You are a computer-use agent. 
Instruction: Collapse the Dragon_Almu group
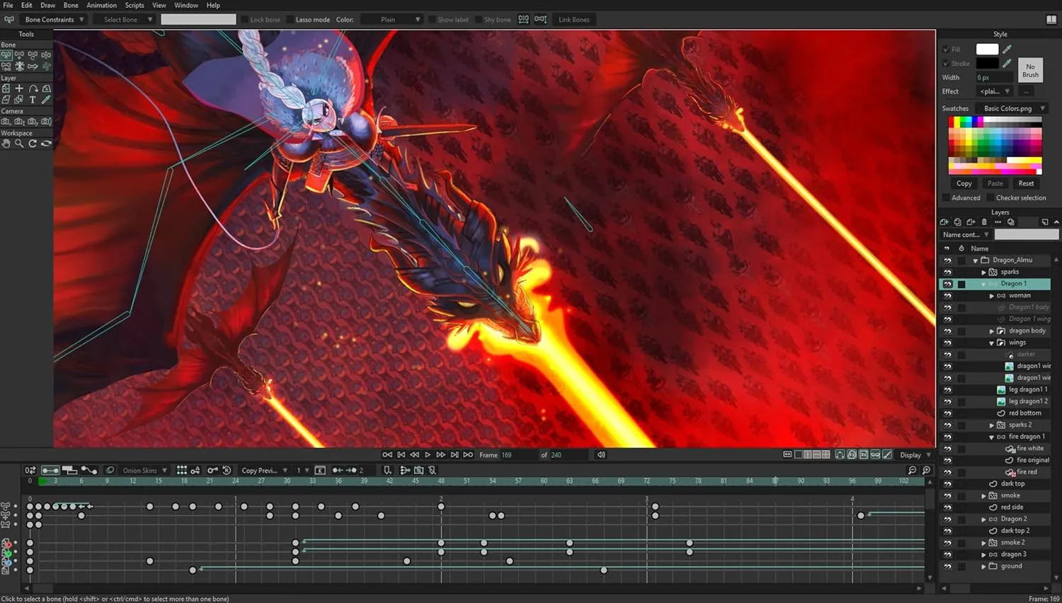pos(976,260)
